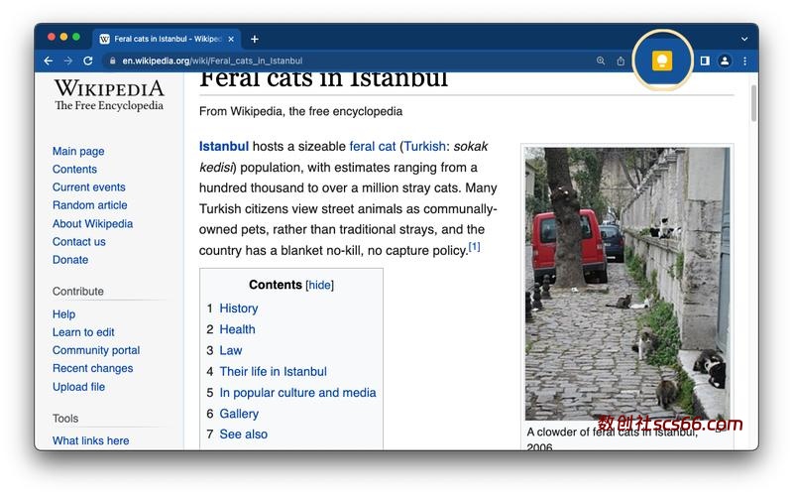The width and height of the screenshot is (793, 496).
Task: Click the share icon in address bar
Action: click(x=621, y=61)
